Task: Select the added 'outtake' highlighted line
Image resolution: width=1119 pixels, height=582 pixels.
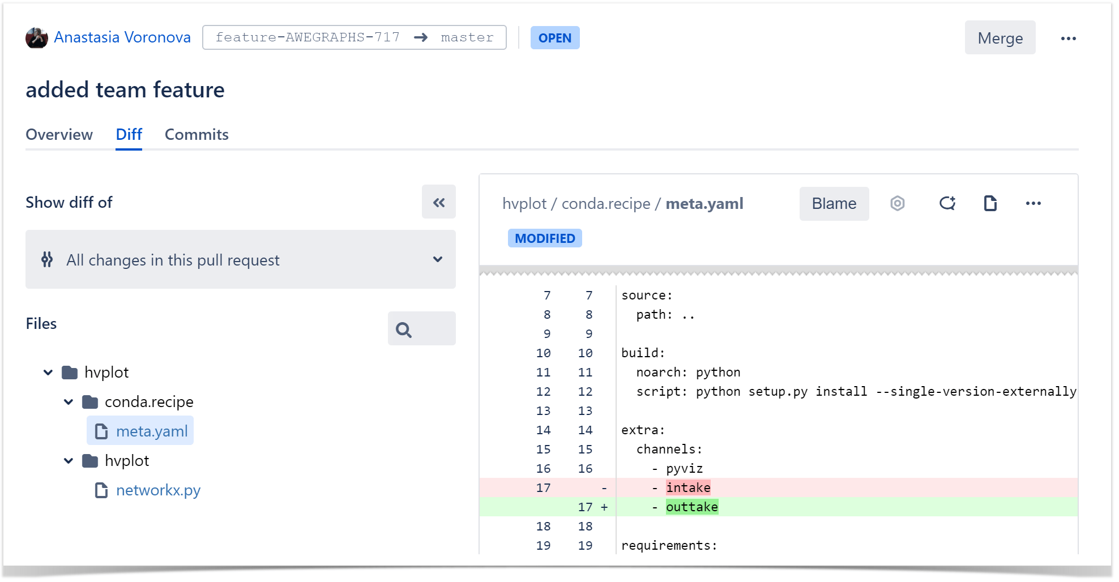Action: click(x=692, y=507)
